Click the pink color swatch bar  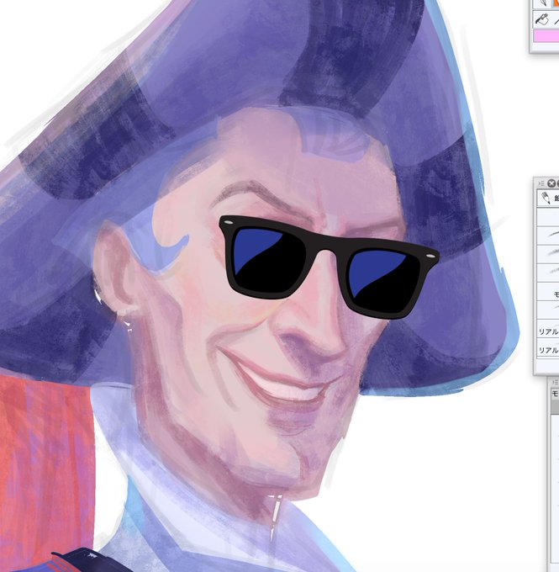[x=546, y=36]
